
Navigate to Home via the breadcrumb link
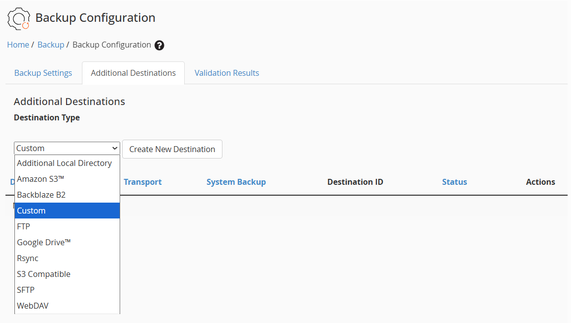click(x=18, y=45)
